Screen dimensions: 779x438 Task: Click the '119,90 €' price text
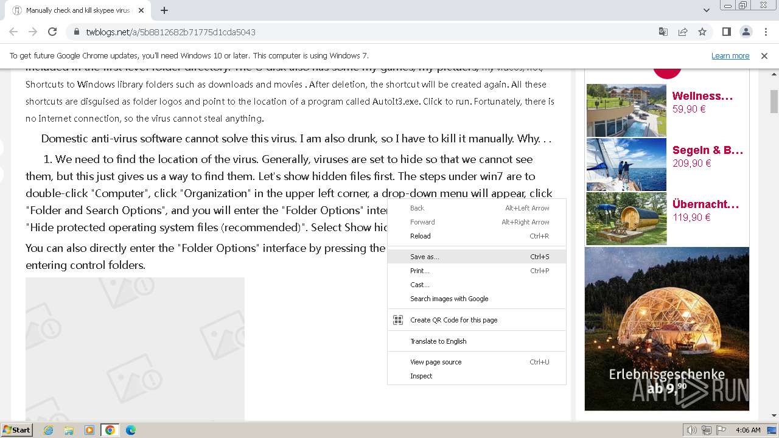click(691, 217)
